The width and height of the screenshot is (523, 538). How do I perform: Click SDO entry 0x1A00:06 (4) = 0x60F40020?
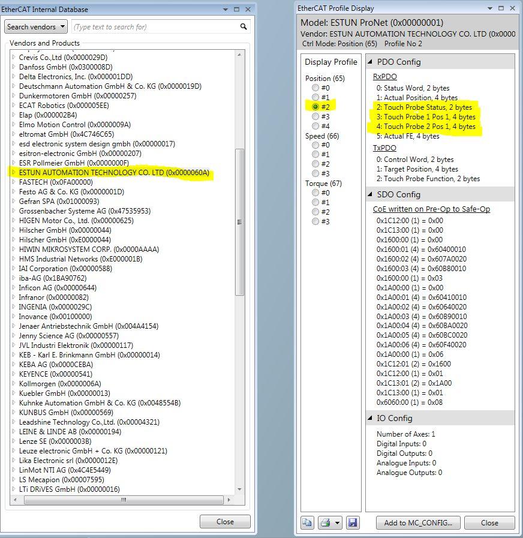pyautogui.click(x=422, y=344)
